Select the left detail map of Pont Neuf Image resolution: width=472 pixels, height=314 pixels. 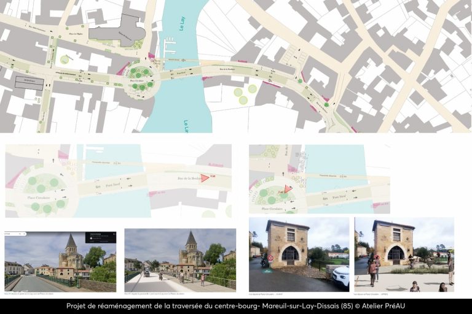coord(118,181)
